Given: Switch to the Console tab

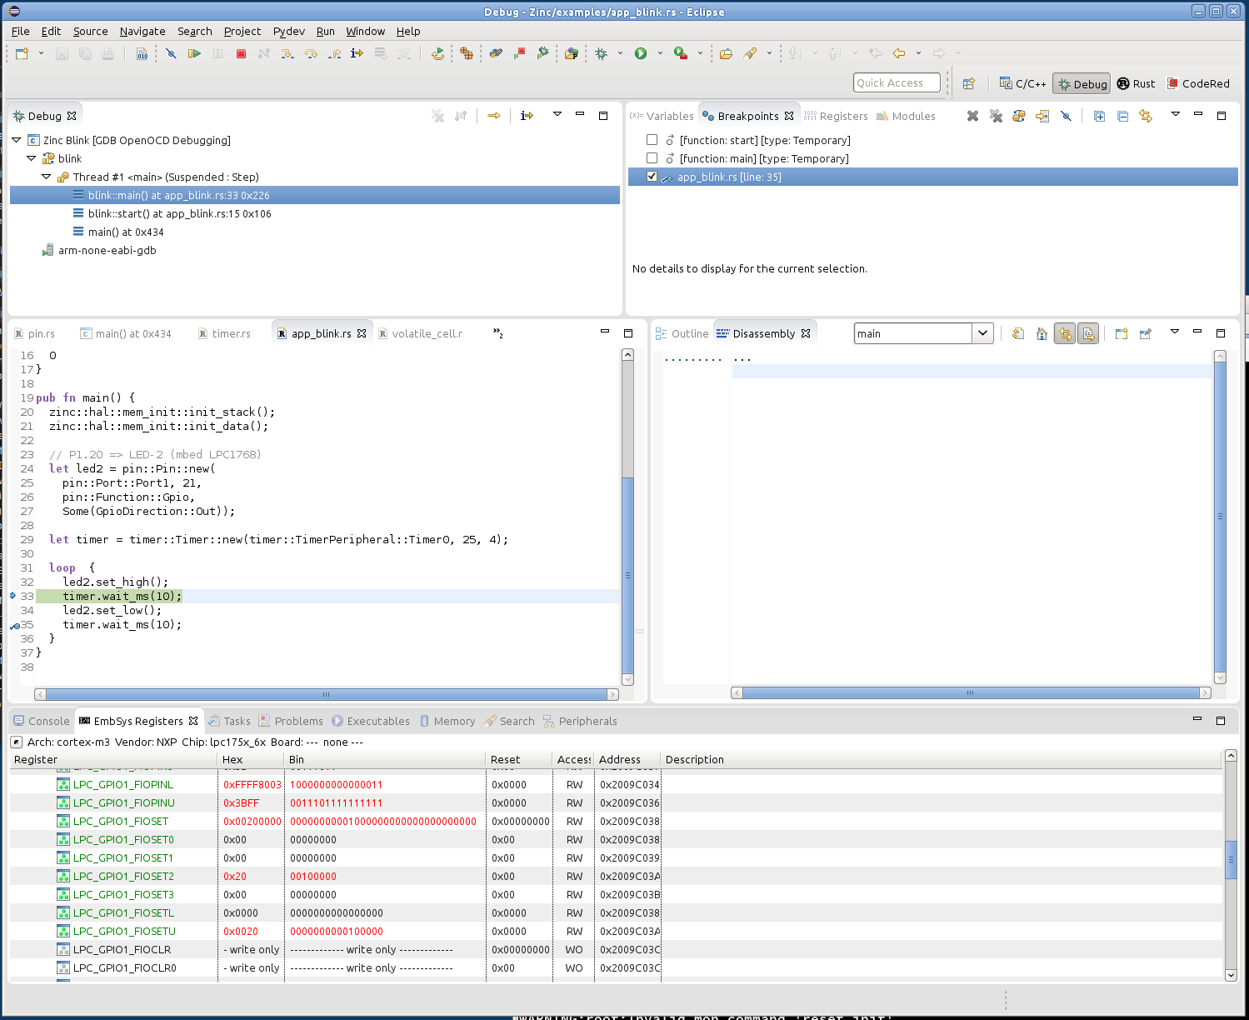Looking at the screenshot, I should (42, 721).
